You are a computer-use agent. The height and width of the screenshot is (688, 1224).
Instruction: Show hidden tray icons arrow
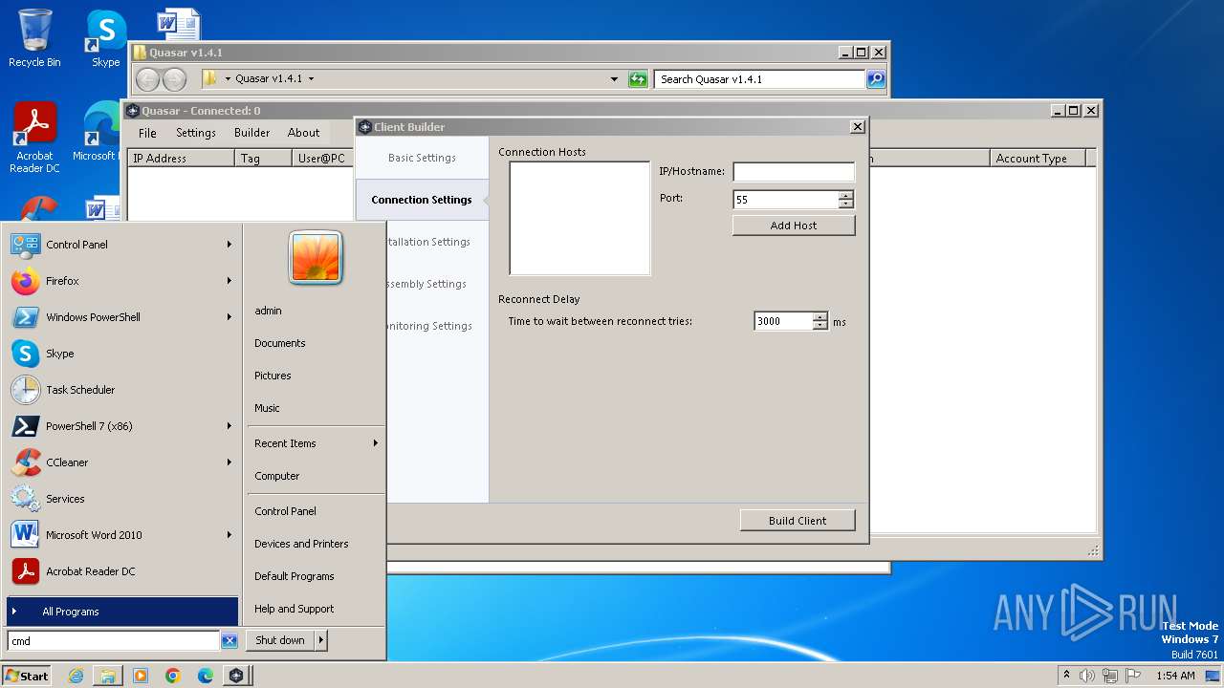point(1066,676)
